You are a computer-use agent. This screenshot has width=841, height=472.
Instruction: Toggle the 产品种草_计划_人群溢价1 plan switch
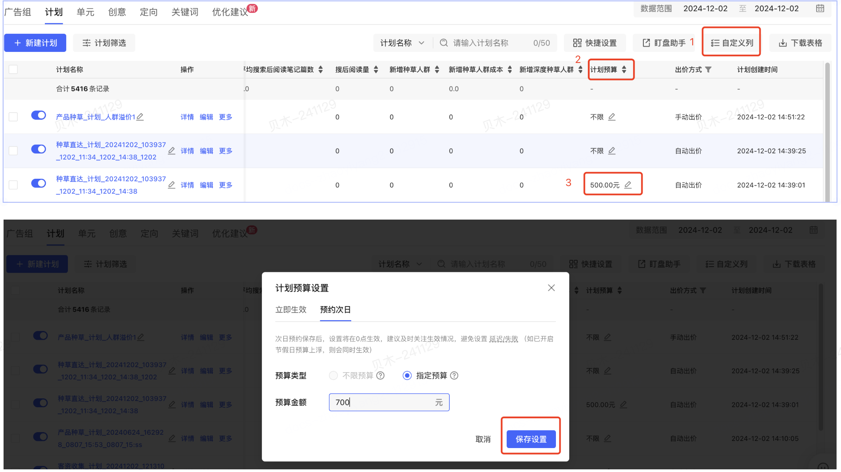tap(39, 115)
